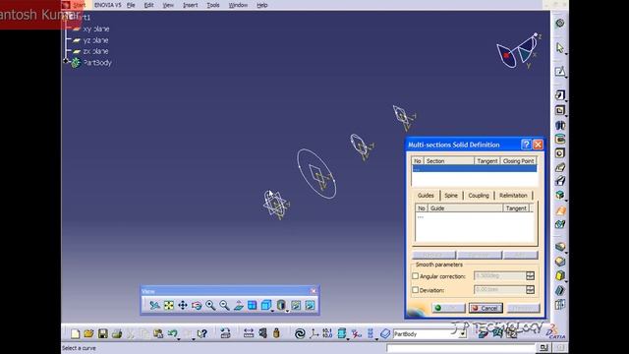Select the Rotate tool in View toolbar
Screen dimensions: 629x354
197,306
